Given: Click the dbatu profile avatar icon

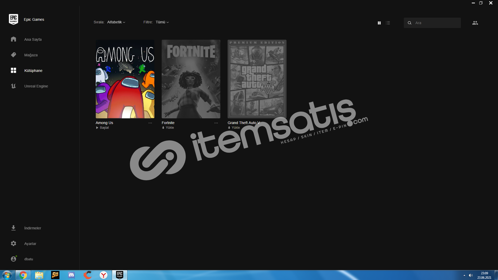Looking at the screenshot, I should click(13, 259).
